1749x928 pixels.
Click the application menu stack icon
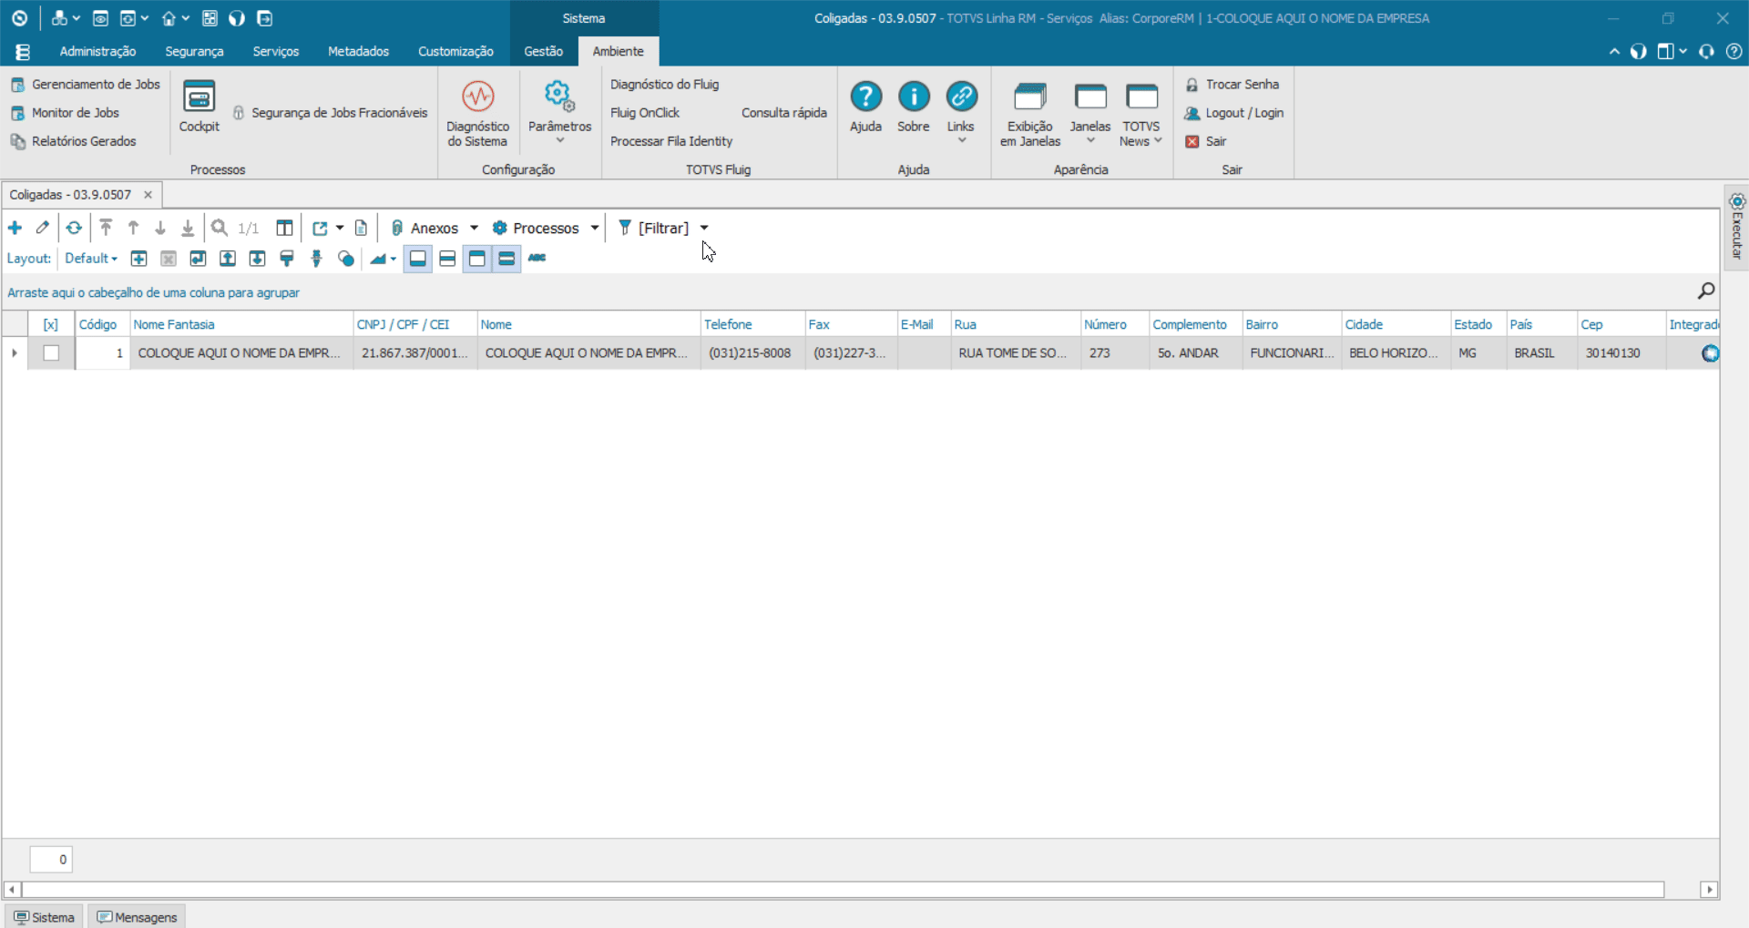point(23,52)
